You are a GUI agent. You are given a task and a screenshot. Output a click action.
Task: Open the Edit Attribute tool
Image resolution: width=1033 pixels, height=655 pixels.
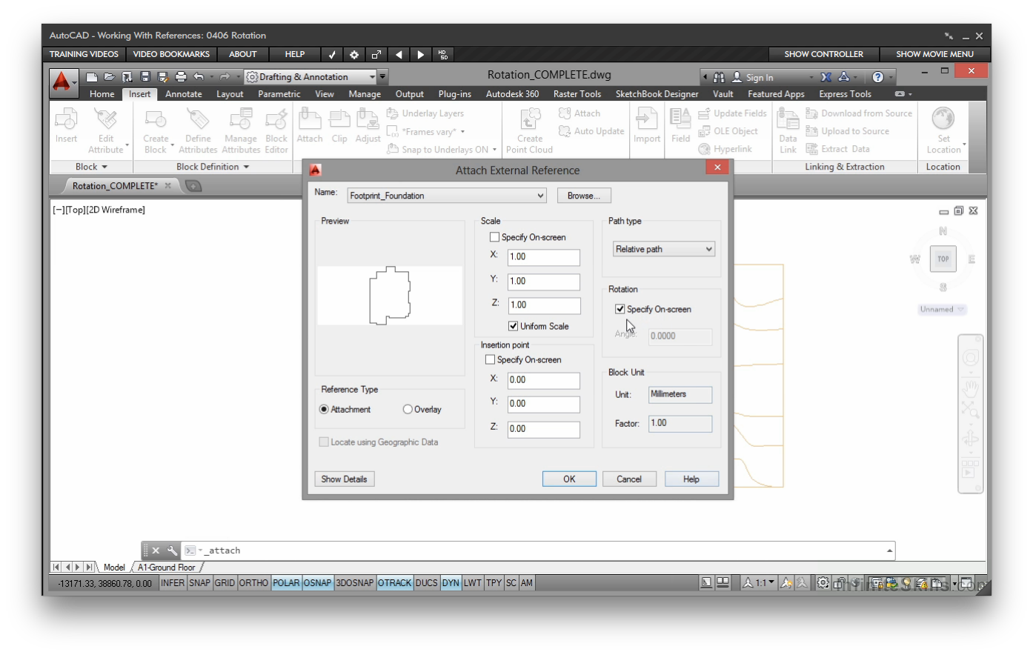click(106, 130)
